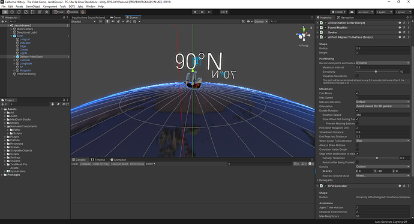The image size is (414, 224).
Task: Toggle scene effects icon
Action: (119, 22)
